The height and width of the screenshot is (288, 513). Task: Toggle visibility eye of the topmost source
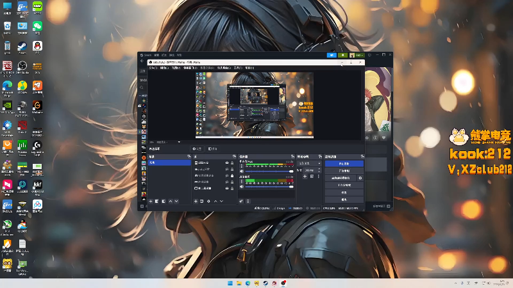click(227, 163)
